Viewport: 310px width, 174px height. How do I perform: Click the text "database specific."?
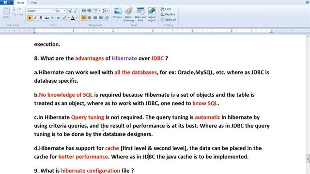[x=56, y=81]
